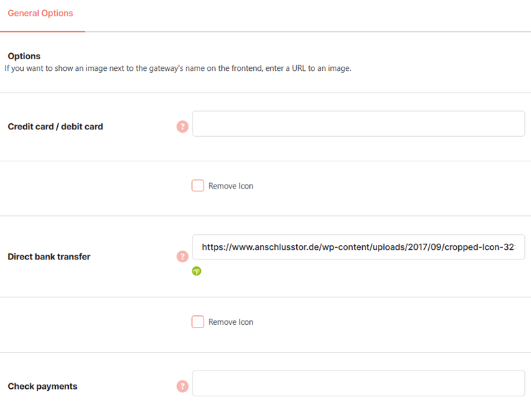Focus the Credit card / debit card URL field
This screenshot has height=414, width=531.
(358, 124)
